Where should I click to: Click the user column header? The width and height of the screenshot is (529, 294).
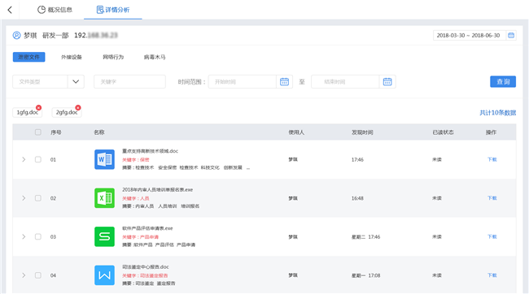coord(296,132)
